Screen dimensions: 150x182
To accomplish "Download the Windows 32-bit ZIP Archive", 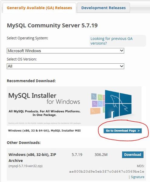I will coord(133,155).
